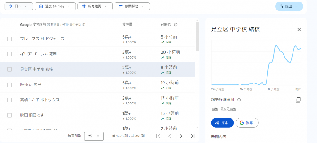
Task: Select the 高嶋ちさ子 ボトックス trend row
Action: click(x=98, y=100)
